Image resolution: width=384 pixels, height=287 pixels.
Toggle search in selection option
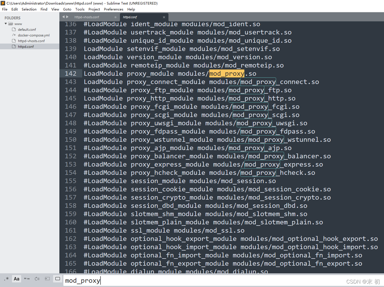47,279
